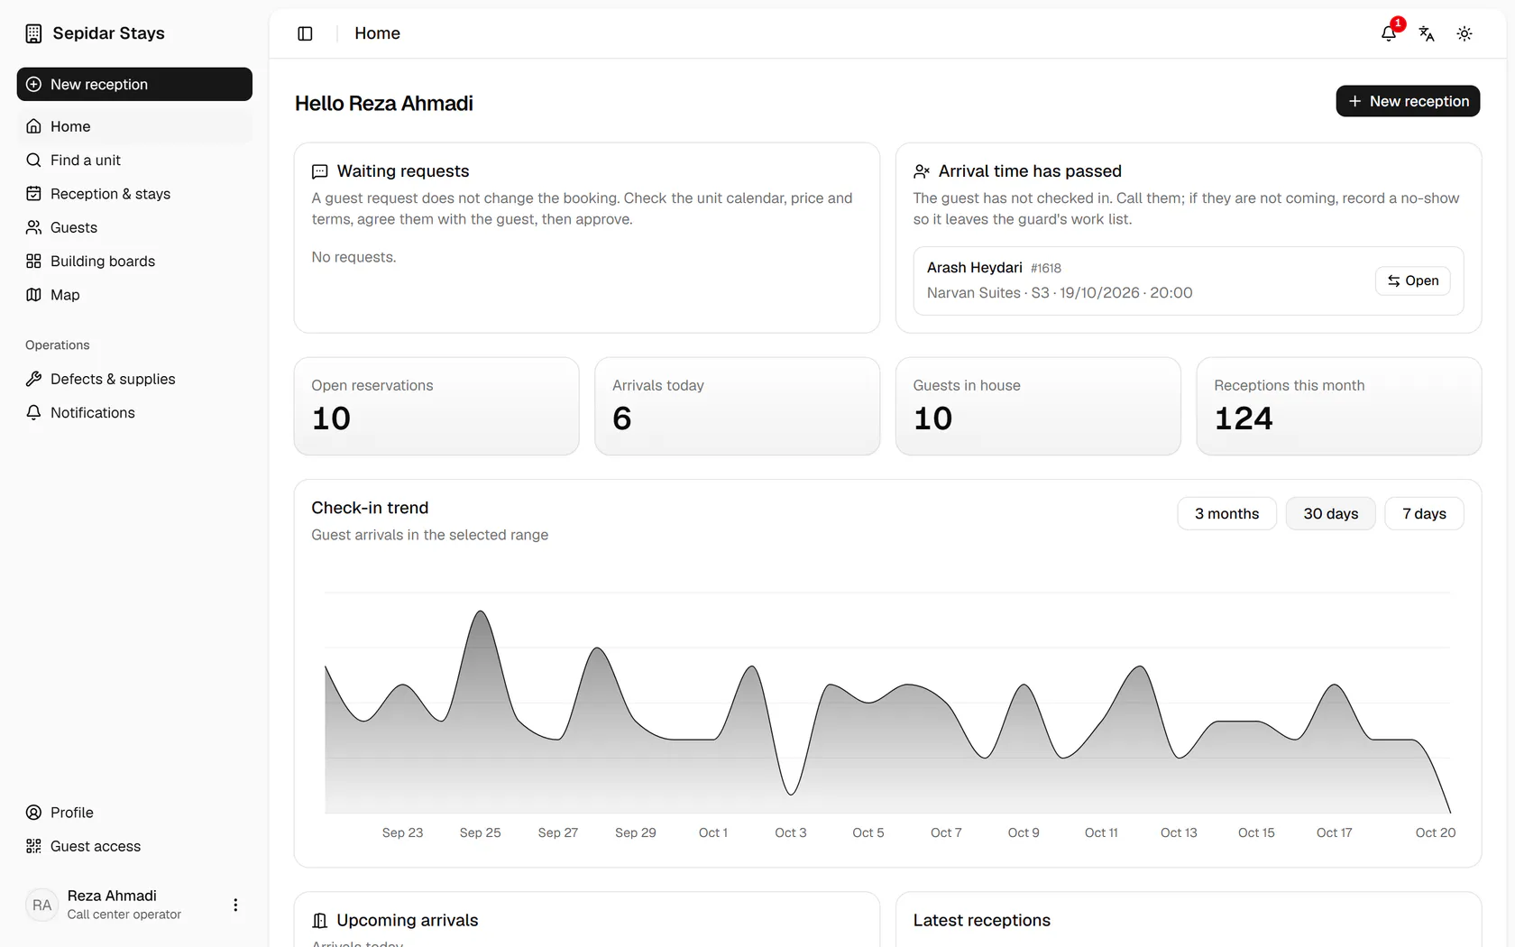The height and width of the screenshot is (947, 1515).
Task: Select the 3 months range
Action: coord(1226,513)
